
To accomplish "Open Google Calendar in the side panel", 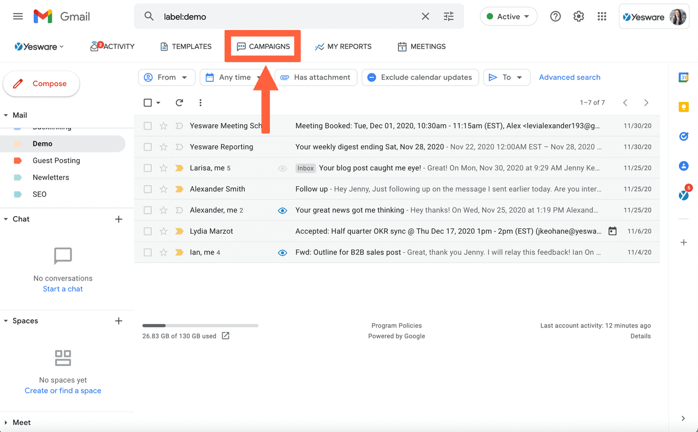I will (x=683, y=77).
